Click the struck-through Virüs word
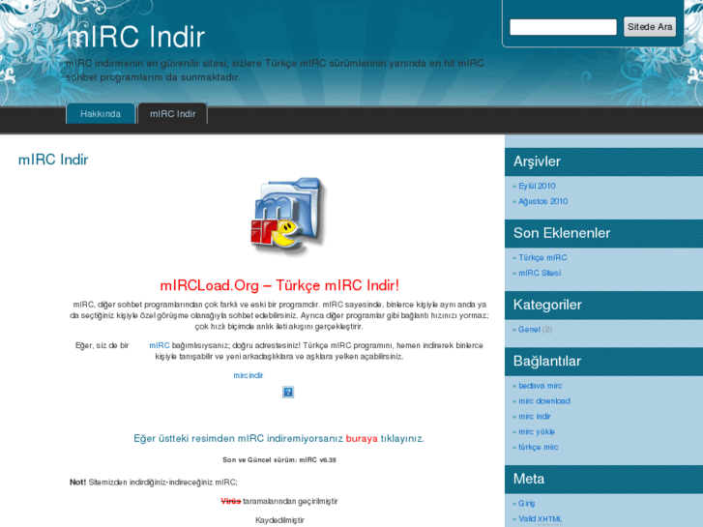703x527 pixels. coord(231,501)
